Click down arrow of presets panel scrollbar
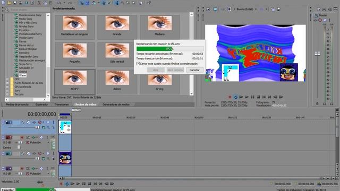340x191 pixels. [191, 93]
